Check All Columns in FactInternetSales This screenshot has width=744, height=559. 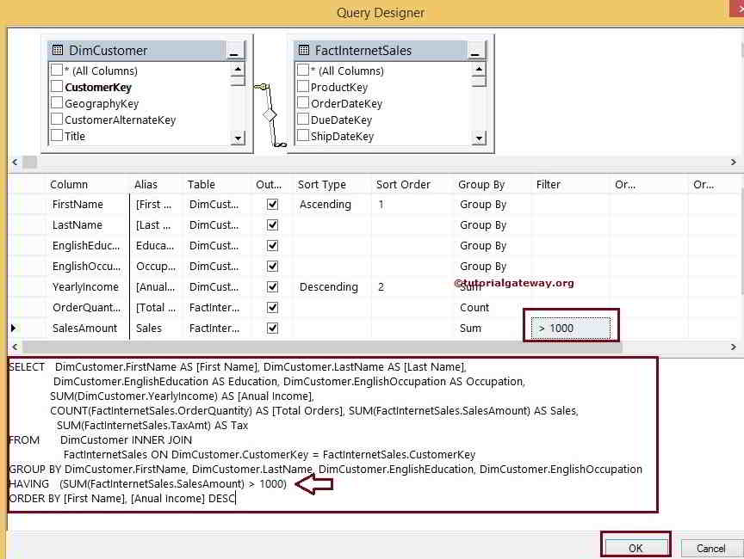click(x=303, y=70)
